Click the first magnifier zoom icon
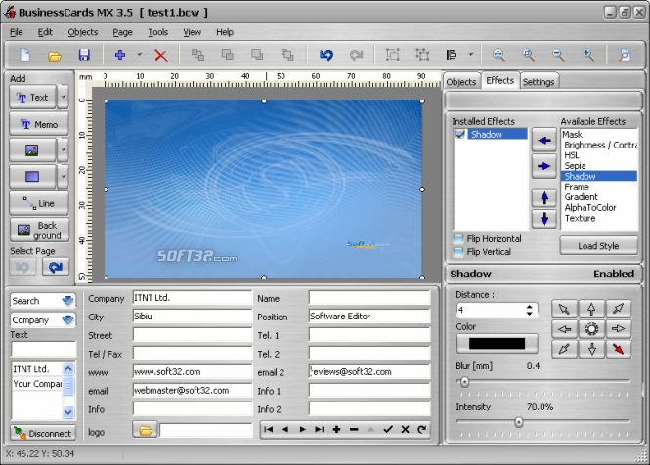 [x=498, y=55]
